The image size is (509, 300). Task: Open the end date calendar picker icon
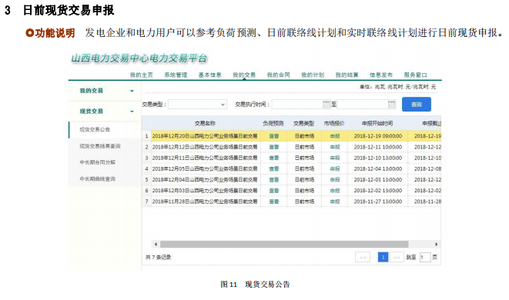391,105
